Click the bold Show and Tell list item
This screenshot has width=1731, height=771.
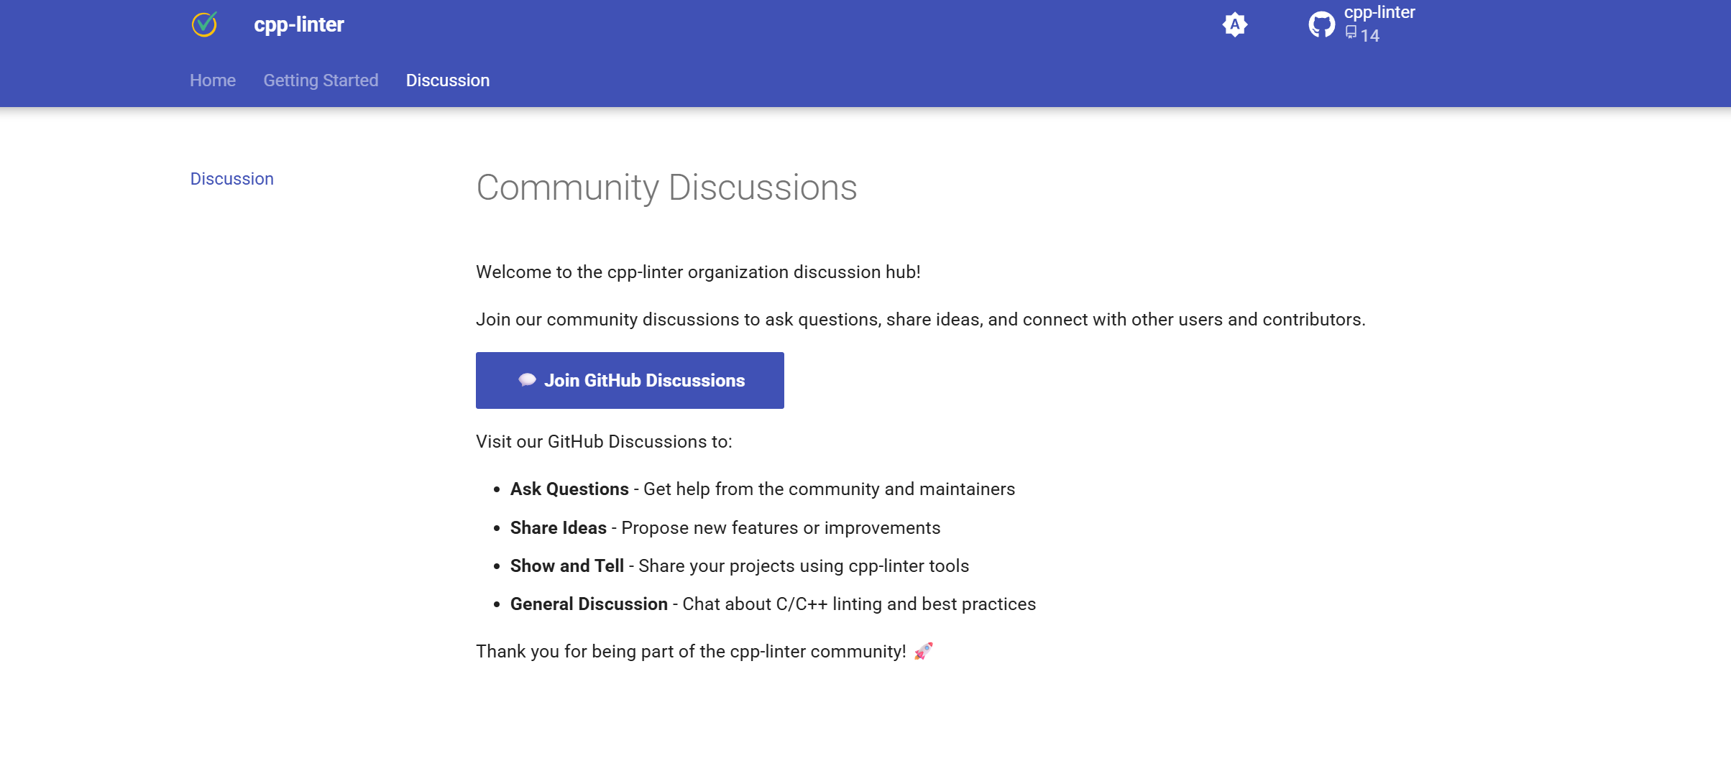(566, 565)
